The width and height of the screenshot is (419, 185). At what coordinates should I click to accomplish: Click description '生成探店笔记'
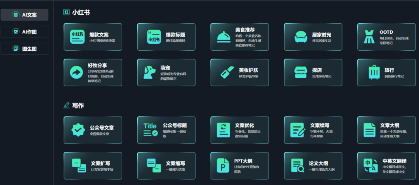click(x=322, y=76)
